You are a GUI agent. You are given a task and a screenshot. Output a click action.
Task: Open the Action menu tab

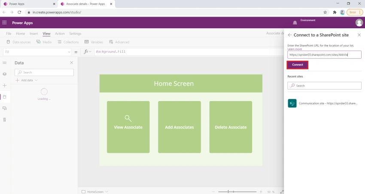point(60,33)
